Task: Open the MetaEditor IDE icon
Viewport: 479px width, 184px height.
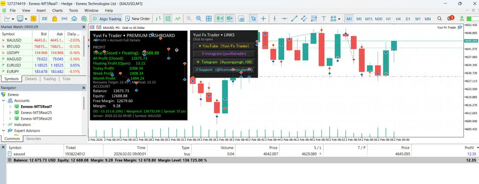Action: click(44, 19)
